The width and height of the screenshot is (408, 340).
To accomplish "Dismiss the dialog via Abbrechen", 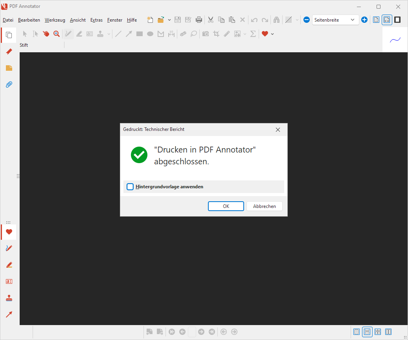I will pyautogui.click(x=264, y=206).
